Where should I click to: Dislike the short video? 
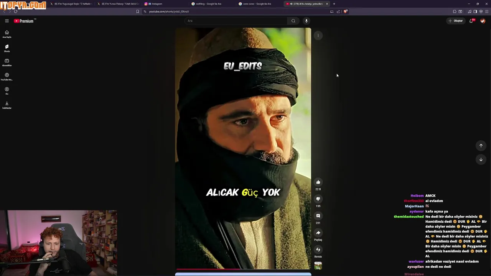(318, 199)
